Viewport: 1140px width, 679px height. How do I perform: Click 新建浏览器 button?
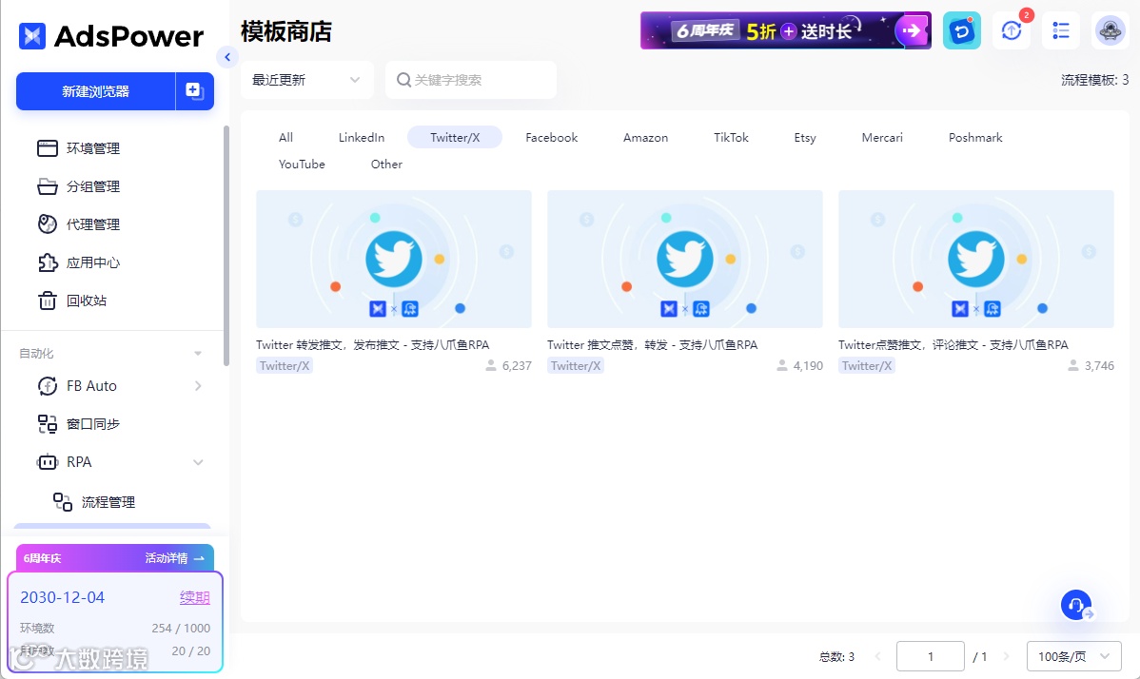coord(96,91)
